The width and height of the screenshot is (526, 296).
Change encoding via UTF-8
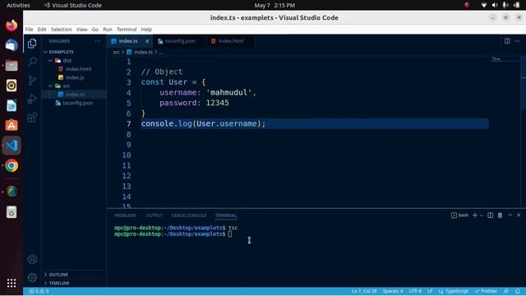click(415, 291)
